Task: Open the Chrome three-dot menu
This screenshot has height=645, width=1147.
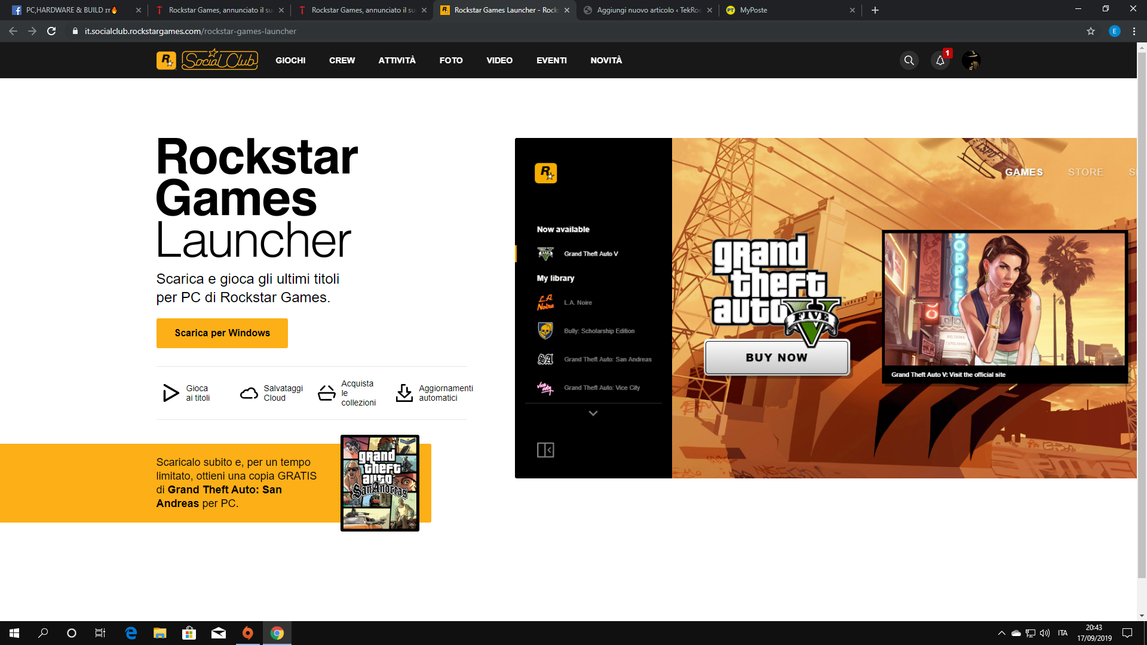Action: tap(1134, 31)
